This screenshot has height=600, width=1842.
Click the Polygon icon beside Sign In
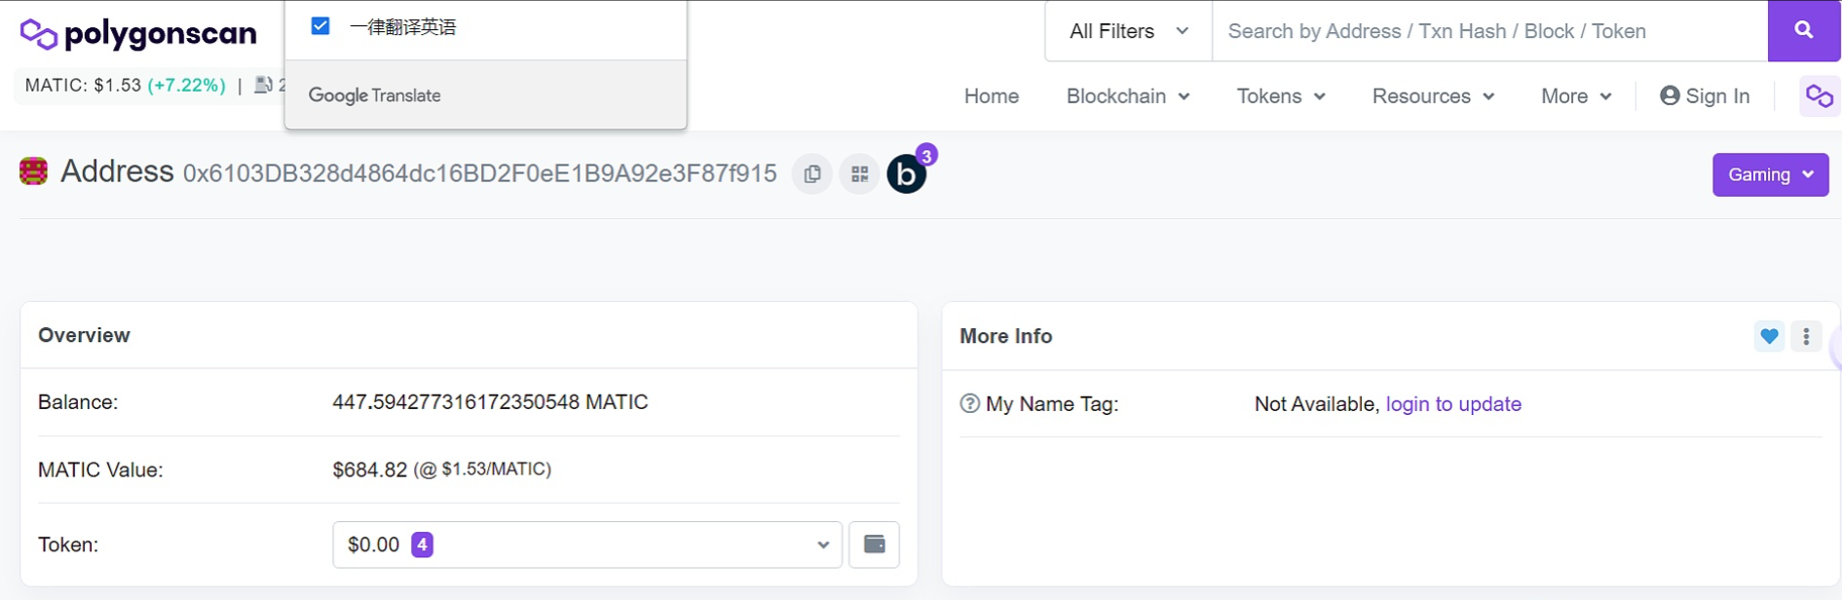pos(1820,95)
